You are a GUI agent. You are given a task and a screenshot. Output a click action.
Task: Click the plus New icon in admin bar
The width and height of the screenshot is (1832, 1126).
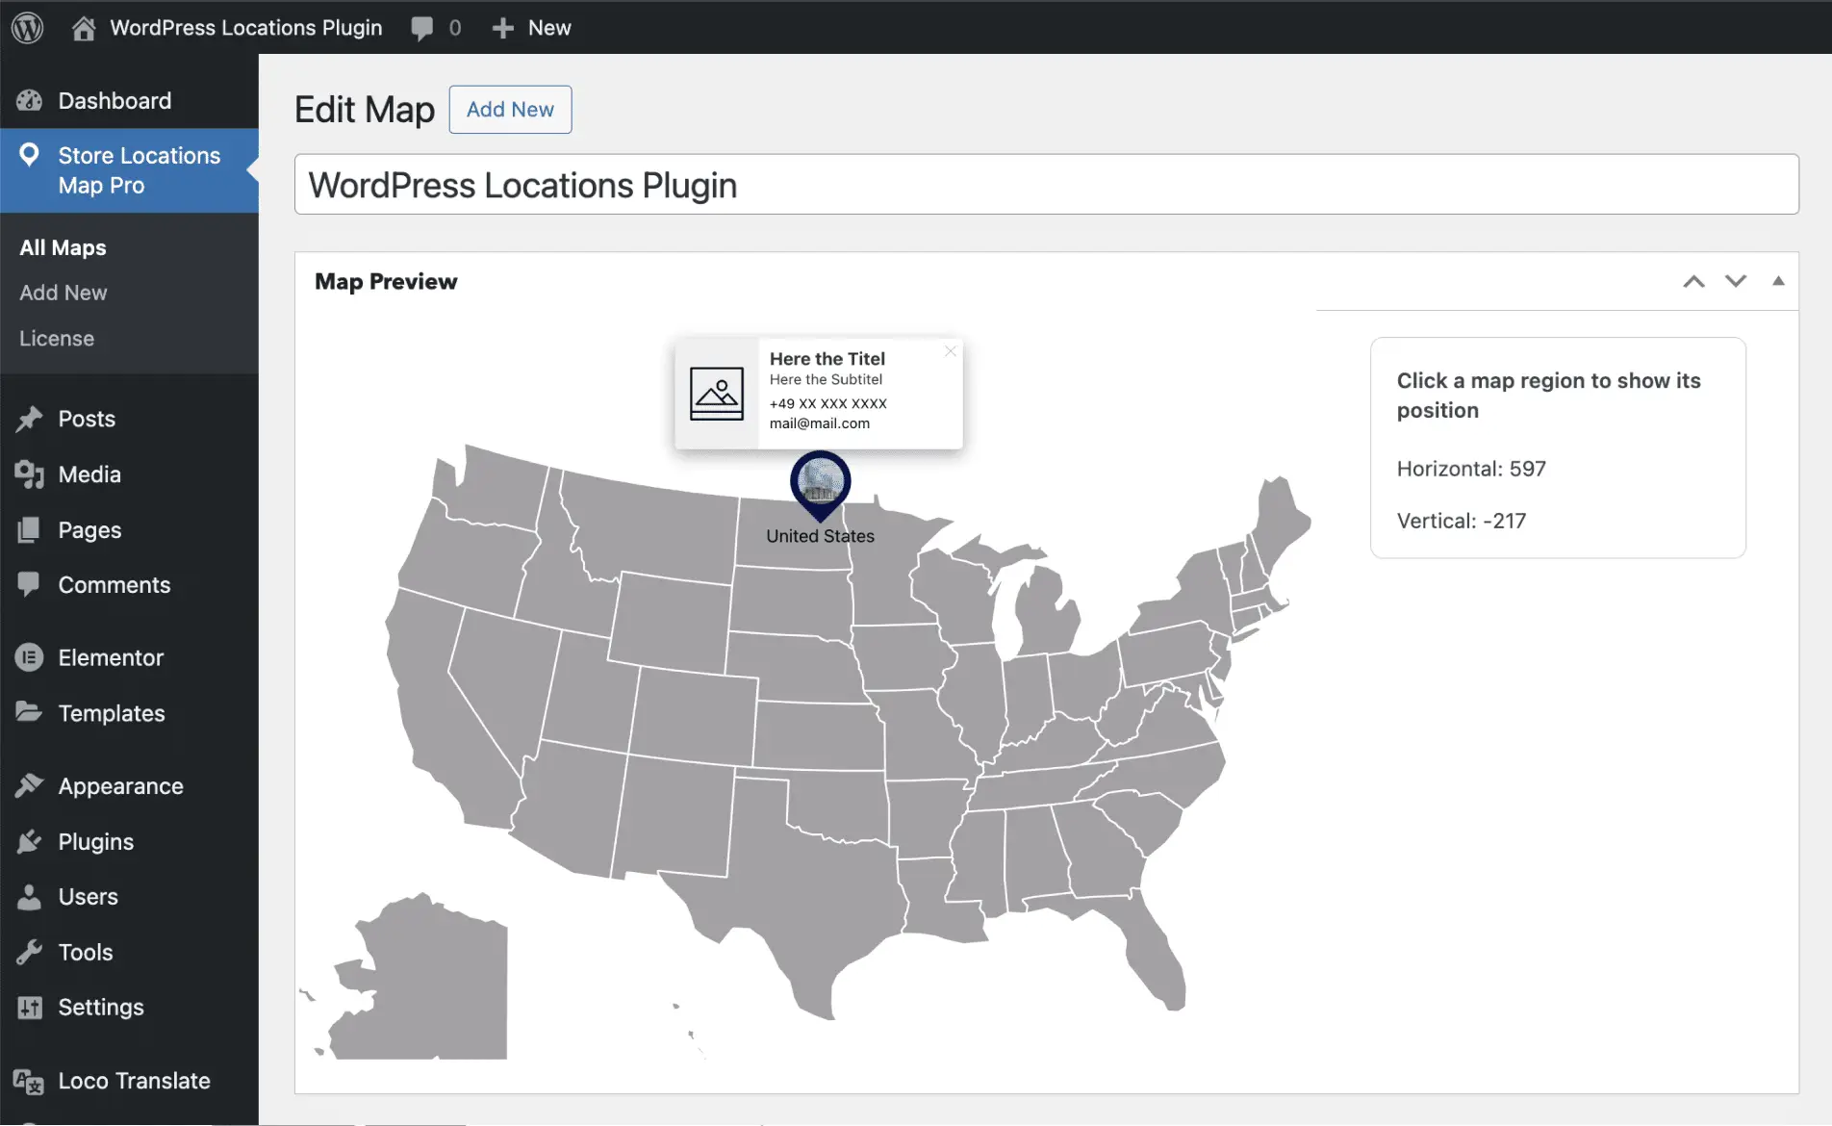(502, 28)
